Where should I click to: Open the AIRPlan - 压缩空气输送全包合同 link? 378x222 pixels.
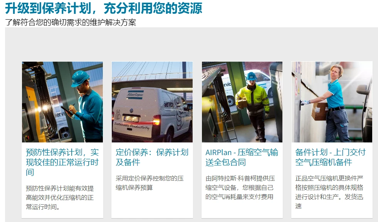(x=242, y=157)
